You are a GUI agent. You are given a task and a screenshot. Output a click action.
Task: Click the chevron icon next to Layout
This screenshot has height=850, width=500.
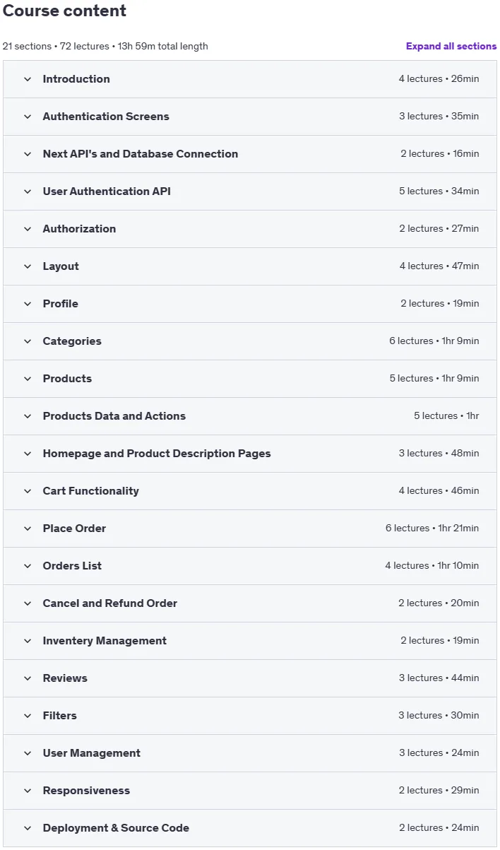pos(28,266)
